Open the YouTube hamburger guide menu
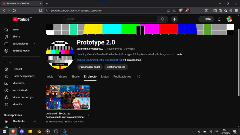The image size is (240, 135). tap(6, 19)
